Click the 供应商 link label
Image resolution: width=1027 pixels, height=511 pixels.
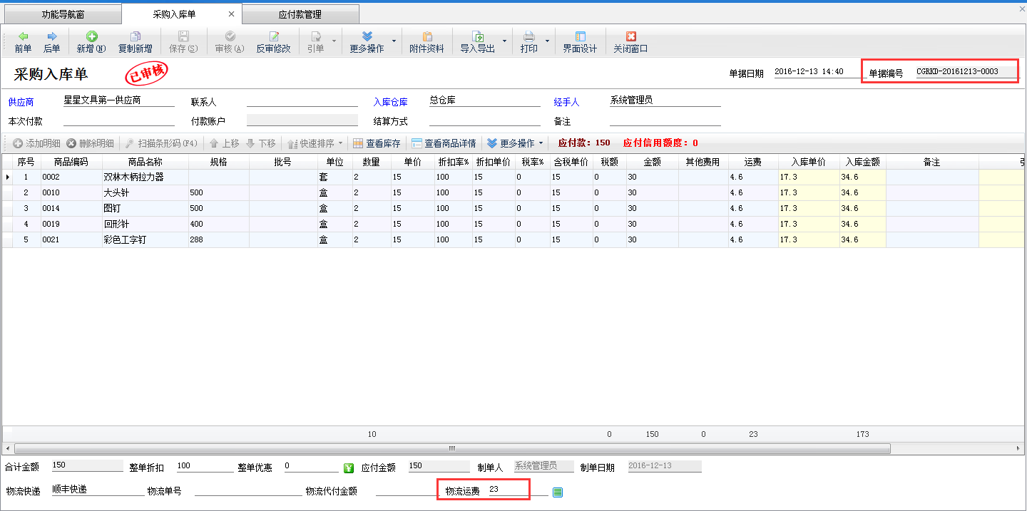click(21, 102)
